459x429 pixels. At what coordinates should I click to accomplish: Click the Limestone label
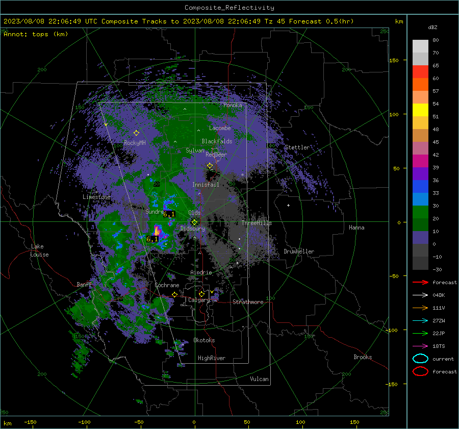pyautogui.click(x=96, y=197)
